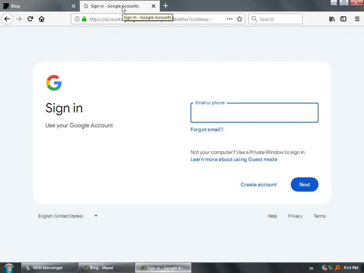The image size is (364, 273).
Task: Click the search magnifier icon in Search box
Action: tap(254, 19)
